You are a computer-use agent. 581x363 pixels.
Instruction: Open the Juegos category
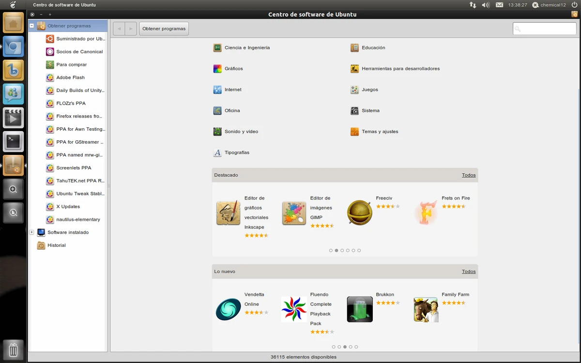point(369,90)
